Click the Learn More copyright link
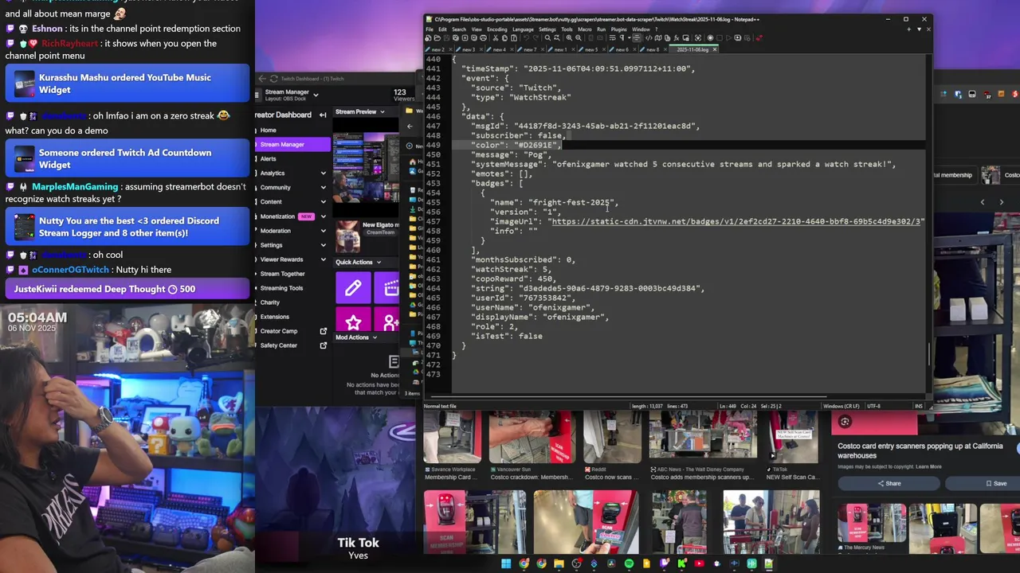Screen dimensions: 1020x573 [928, 466]
